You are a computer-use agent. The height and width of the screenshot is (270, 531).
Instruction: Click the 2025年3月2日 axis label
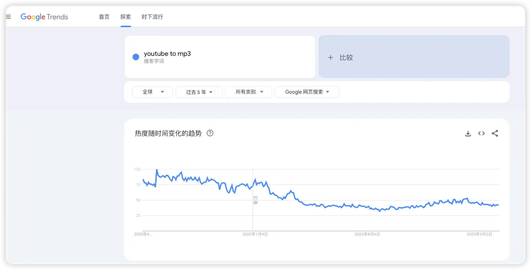(479, 234)
